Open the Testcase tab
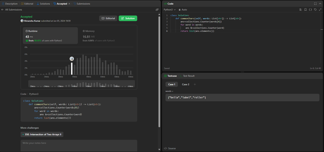This screenshot has height=152, width=324. click(170, 76)
